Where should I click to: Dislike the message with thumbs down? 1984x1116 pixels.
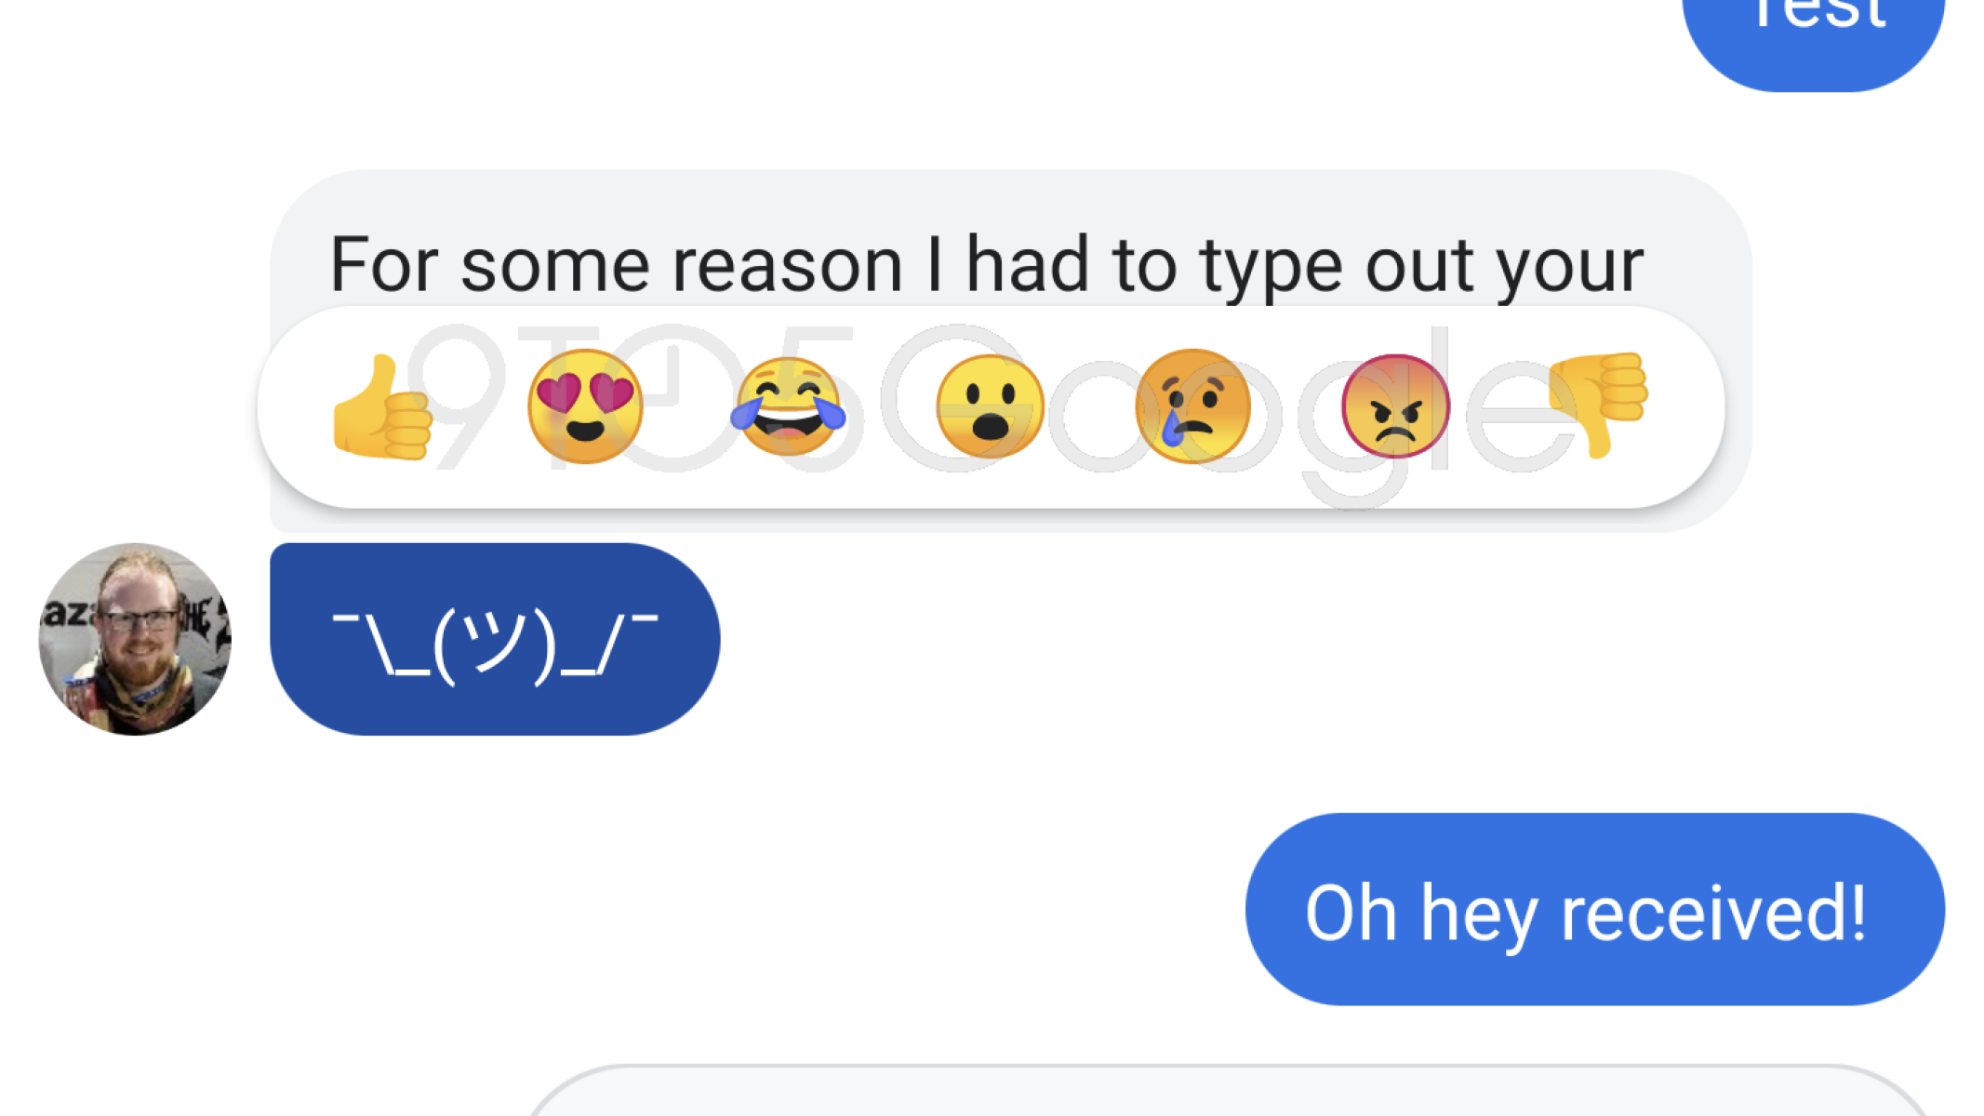coord(1598,405)
